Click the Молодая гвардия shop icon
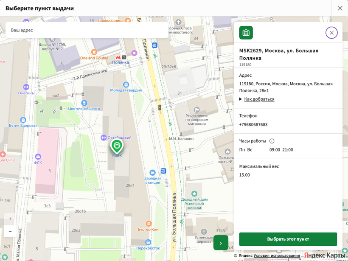Image resolution: width=348 pixels, height=261 pixels. click(126, 84)
